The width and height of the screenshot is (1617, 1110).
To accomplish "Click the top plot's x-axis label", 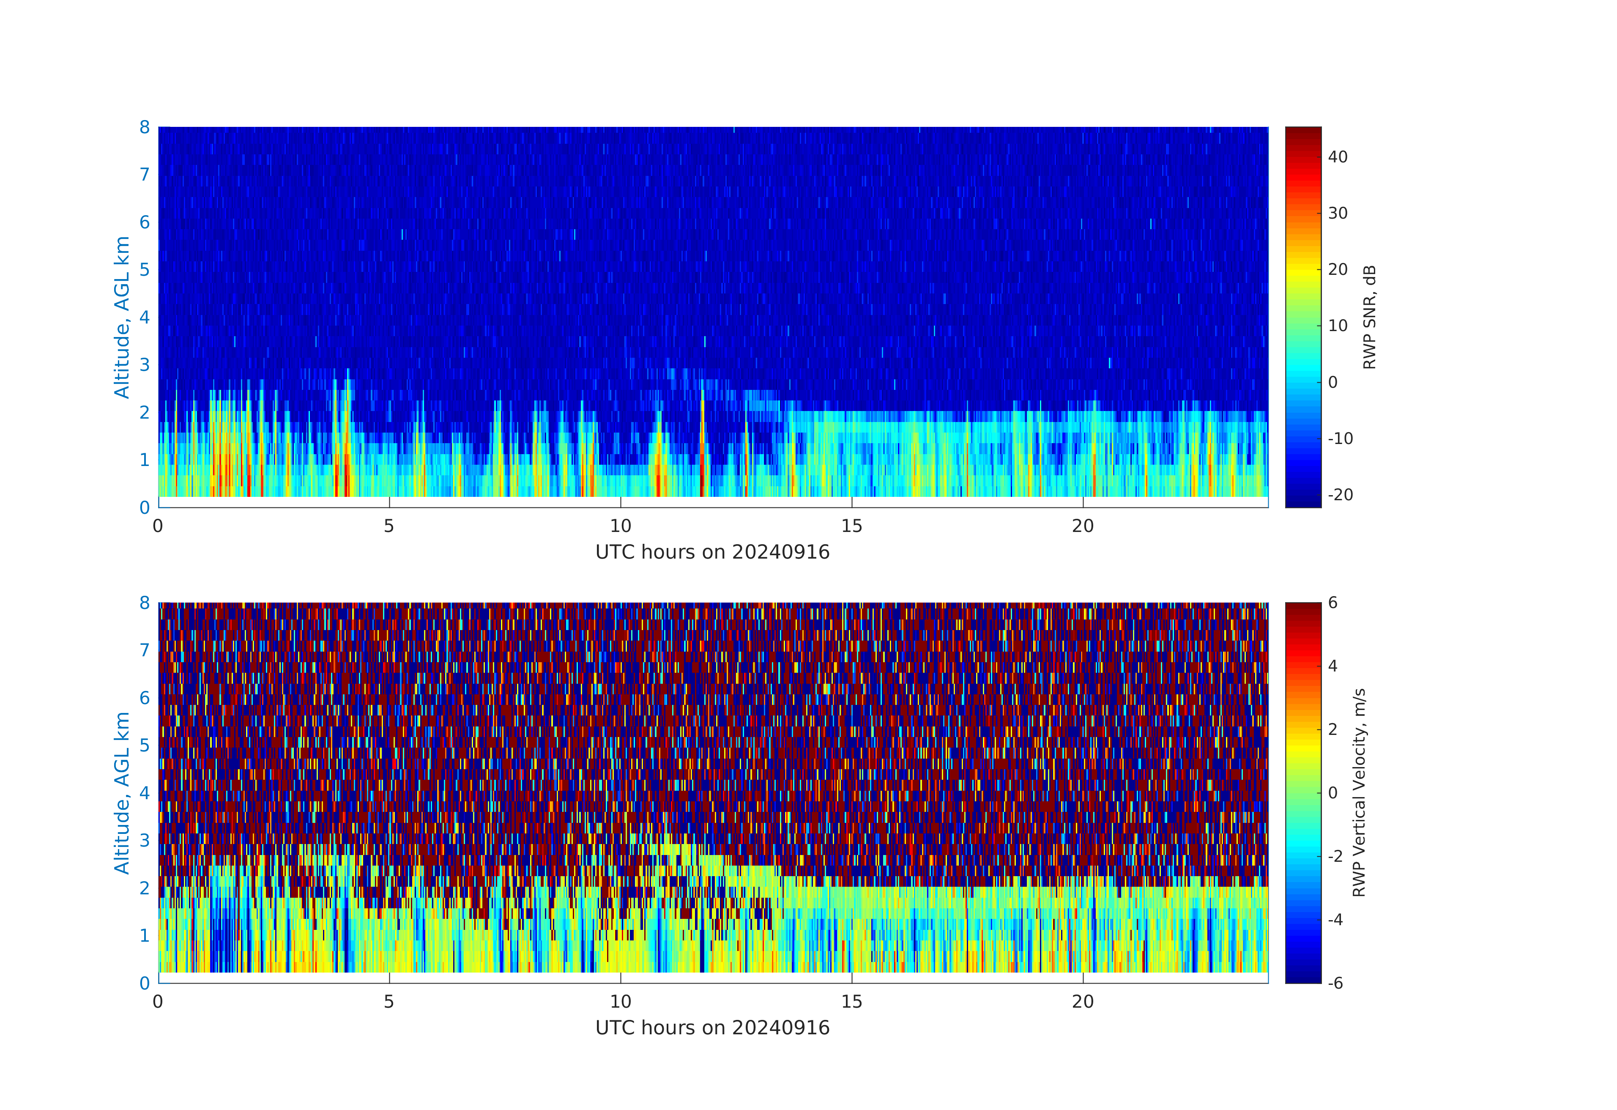I will point(712,553).
